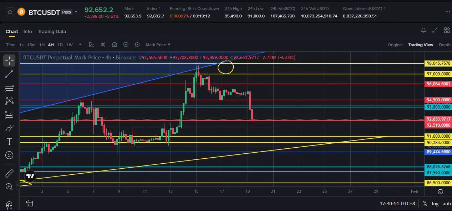Select the 4H interval

click(x=51, y=45)
